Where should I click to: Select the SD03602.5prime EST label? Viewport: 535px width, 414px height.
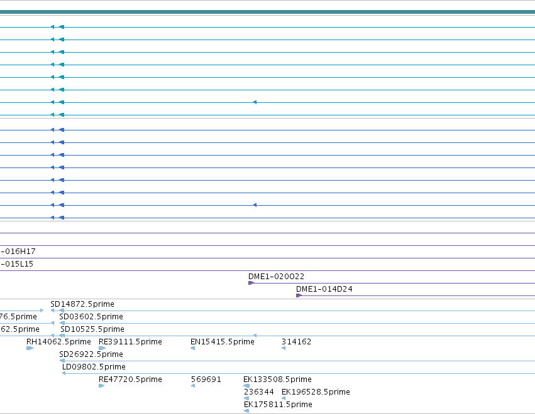coord(91,317)
